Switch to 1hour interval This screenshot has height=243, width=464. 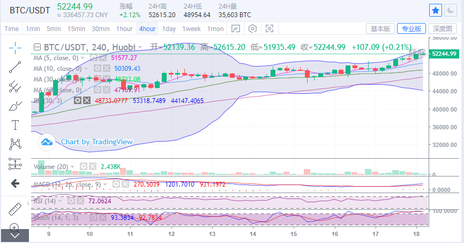(124, 29)
